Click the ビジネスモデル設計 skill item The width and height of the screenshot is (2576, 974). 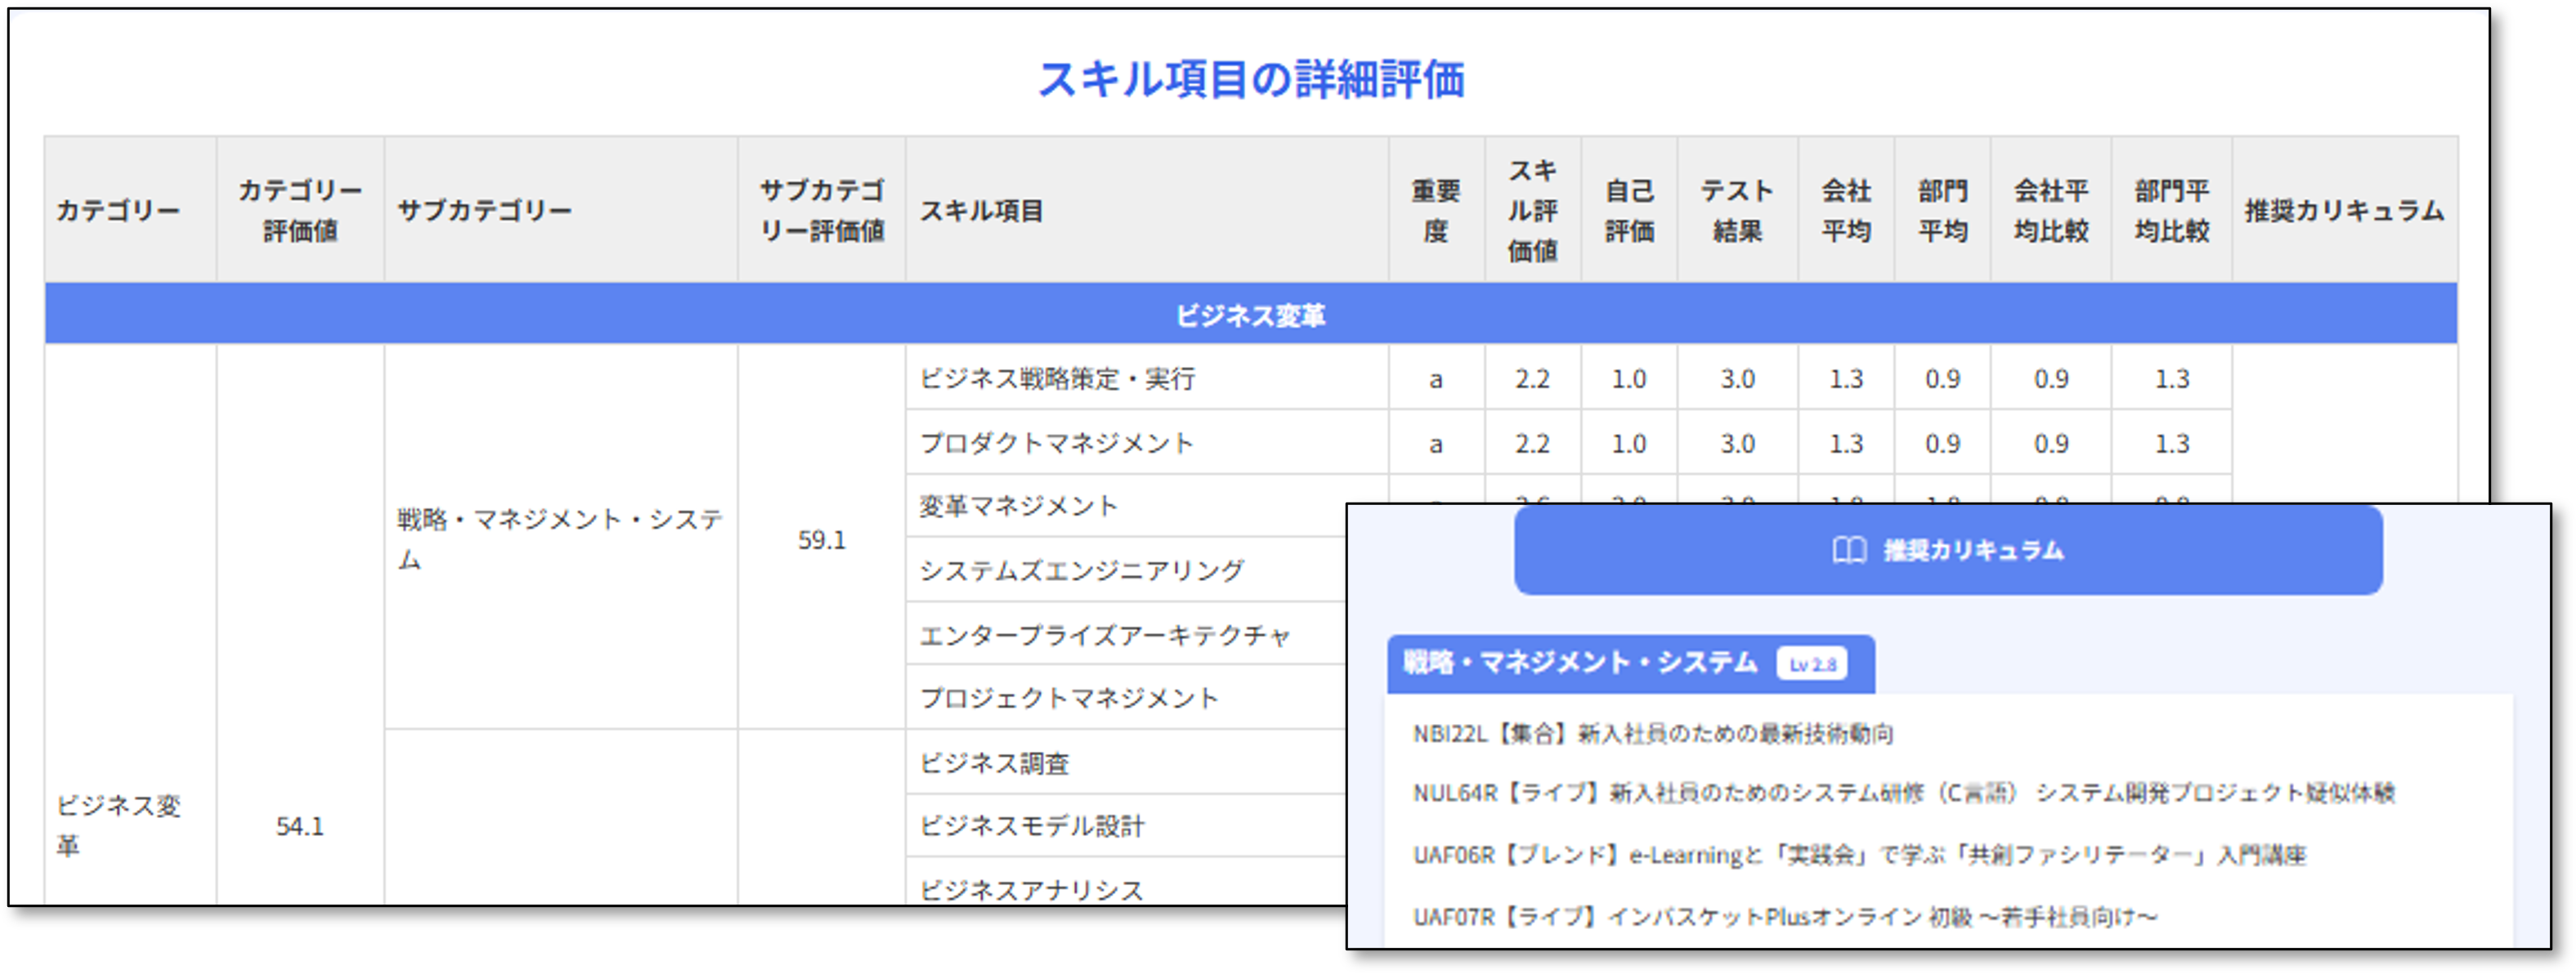[1031, 826]
